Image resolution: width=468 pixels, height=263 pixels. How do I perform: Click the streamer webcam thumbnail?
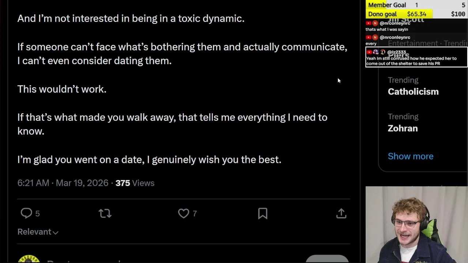point(416,225)
